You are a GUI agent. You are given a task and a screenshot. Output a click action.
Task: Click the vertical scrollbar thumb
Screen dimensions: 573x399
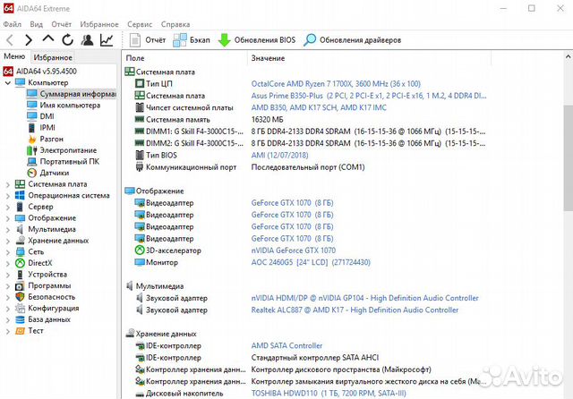pyautogui.click(x=568, y=157)
